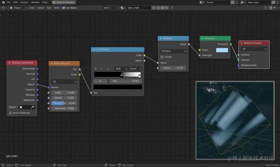Viewport: 280px width, 167px height.
Task: Open the ColorRamp tools chevron menu
Action: tap(108, 69)
